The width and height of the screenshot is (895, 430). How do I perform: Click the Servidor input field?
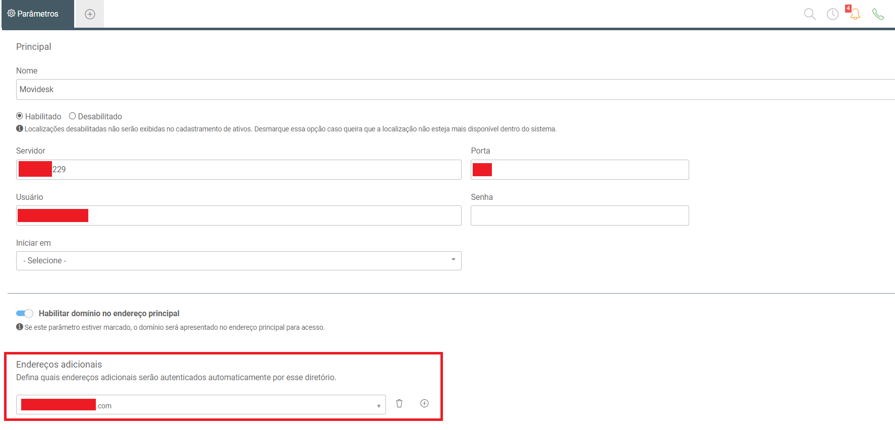coord(239,170)
